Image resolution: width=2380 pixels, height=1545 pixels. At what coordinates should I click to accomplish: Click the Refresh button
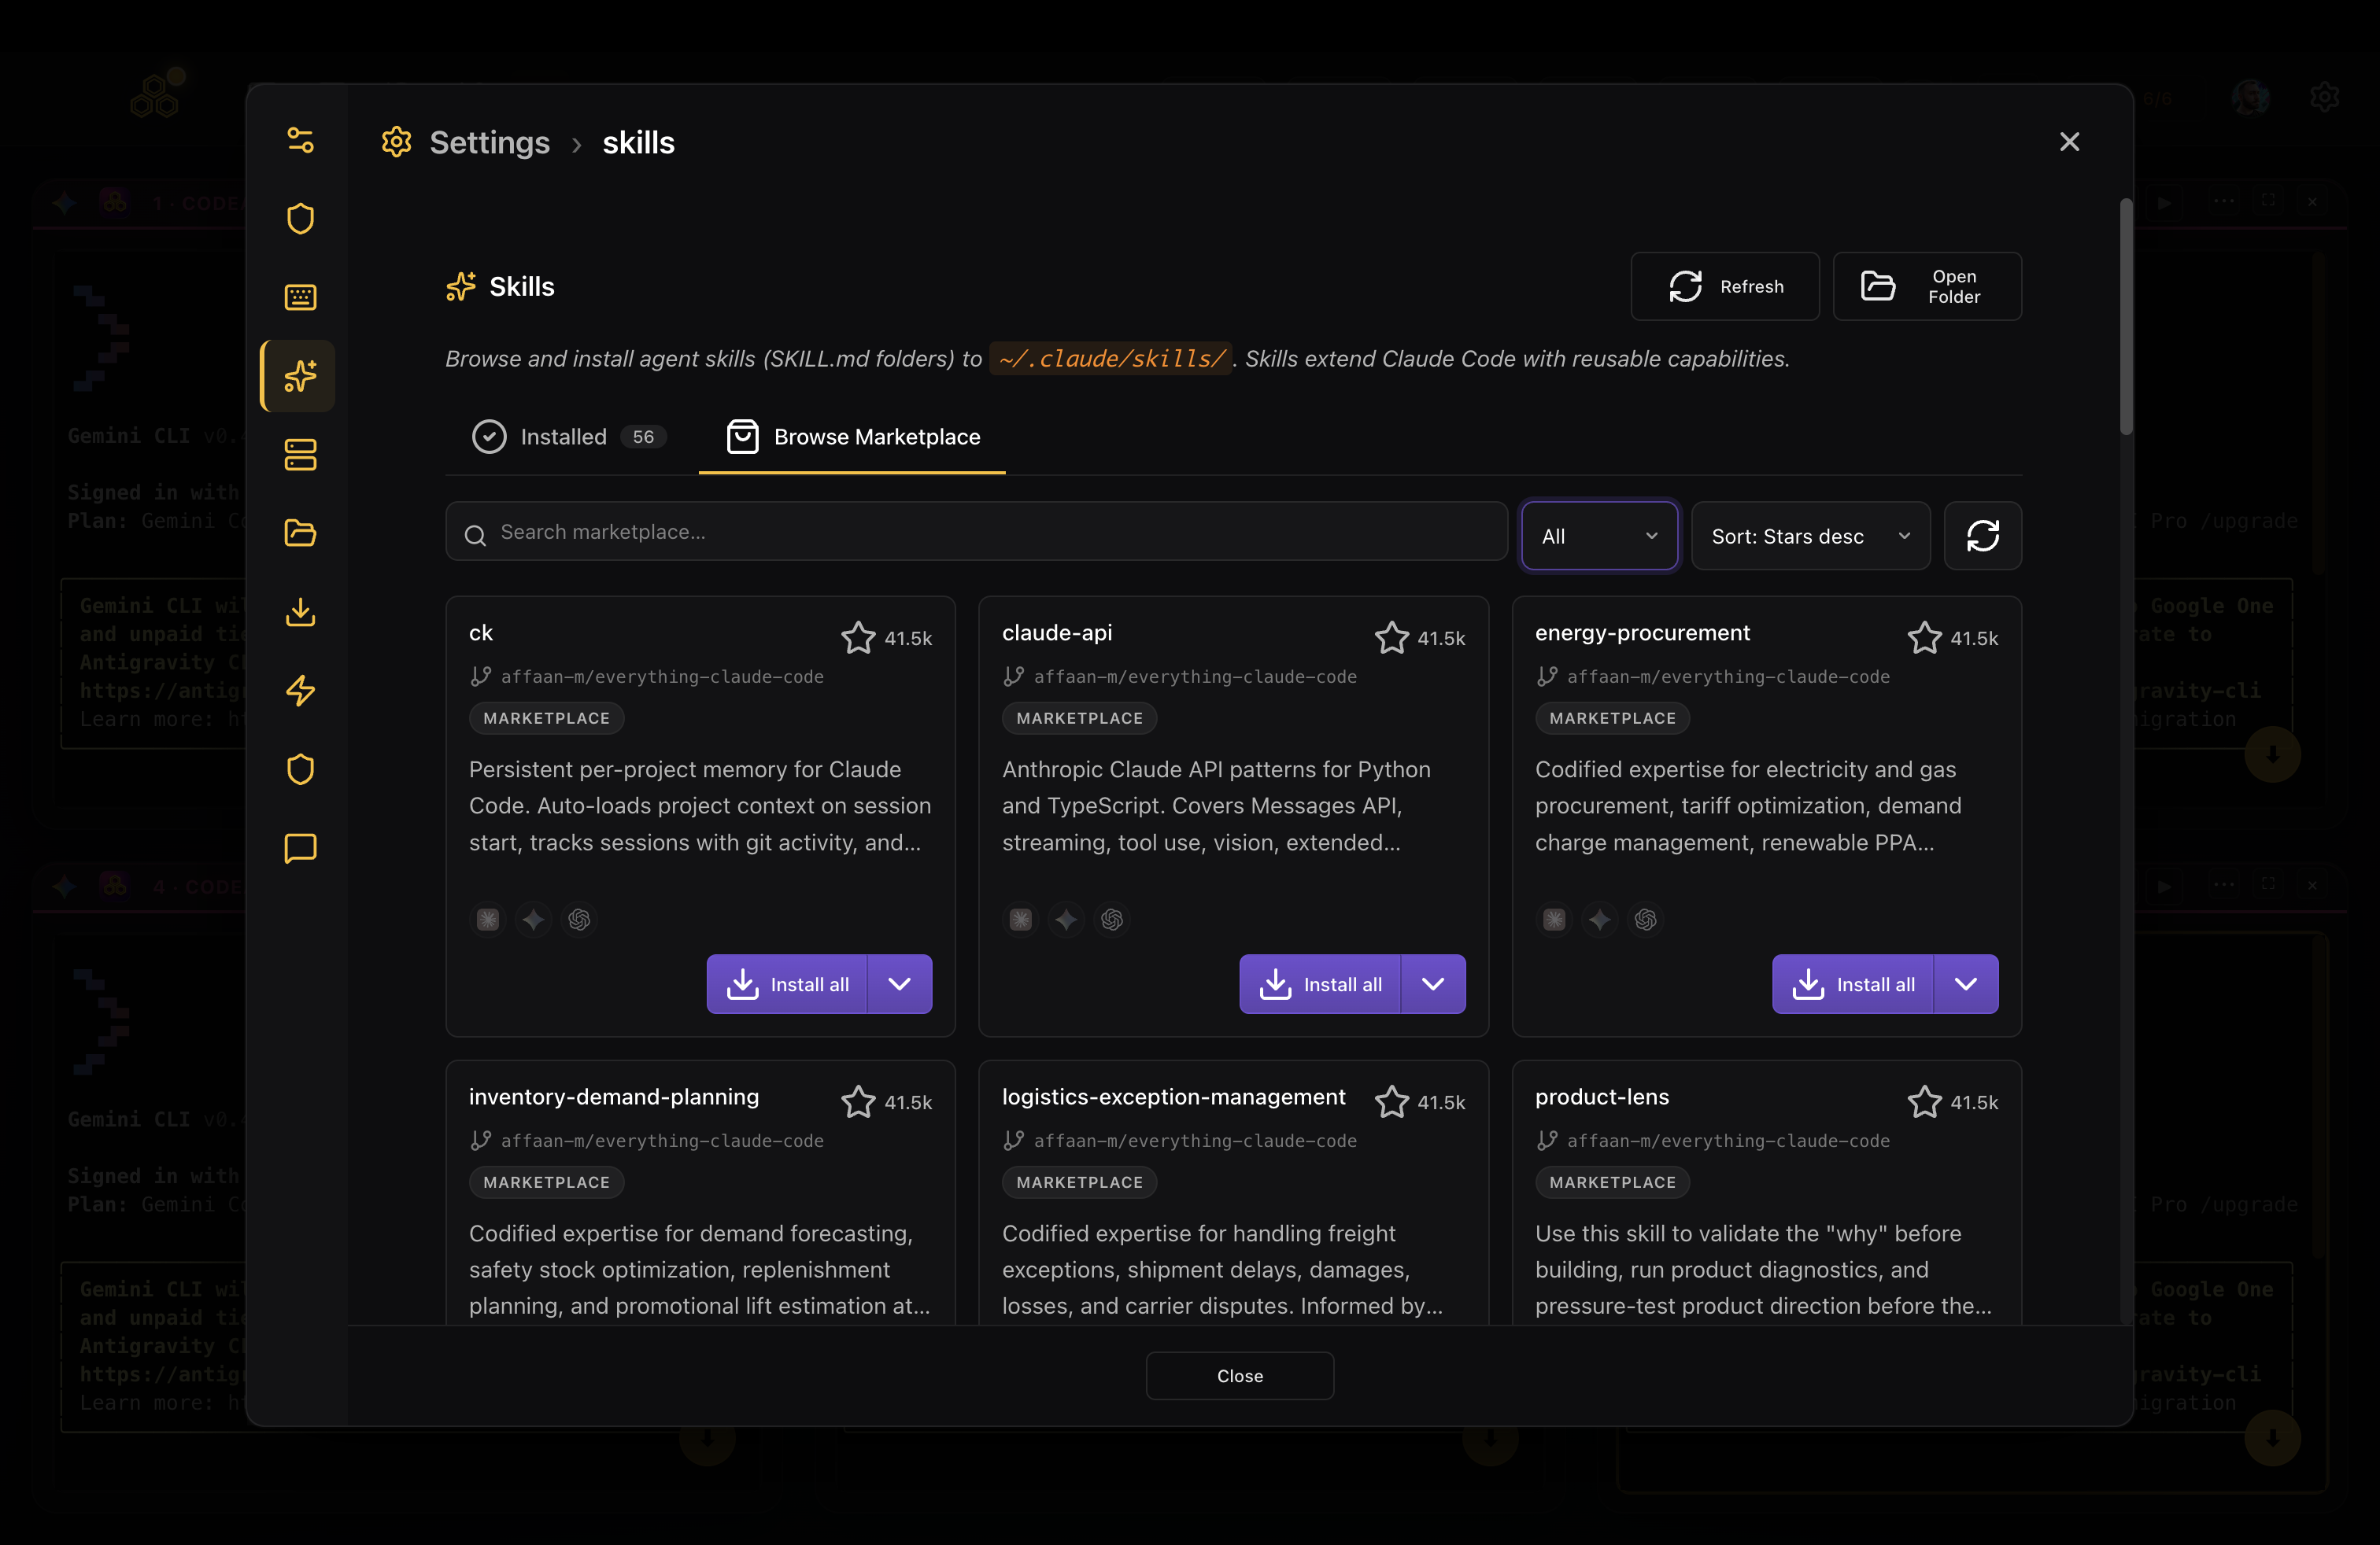point(1725,287)
